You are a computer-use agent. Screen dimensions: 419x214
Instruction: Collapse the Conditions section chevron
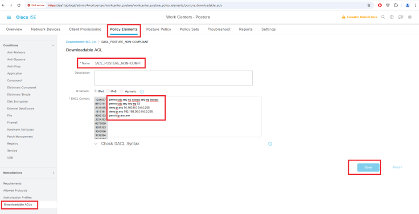[53, 46]
